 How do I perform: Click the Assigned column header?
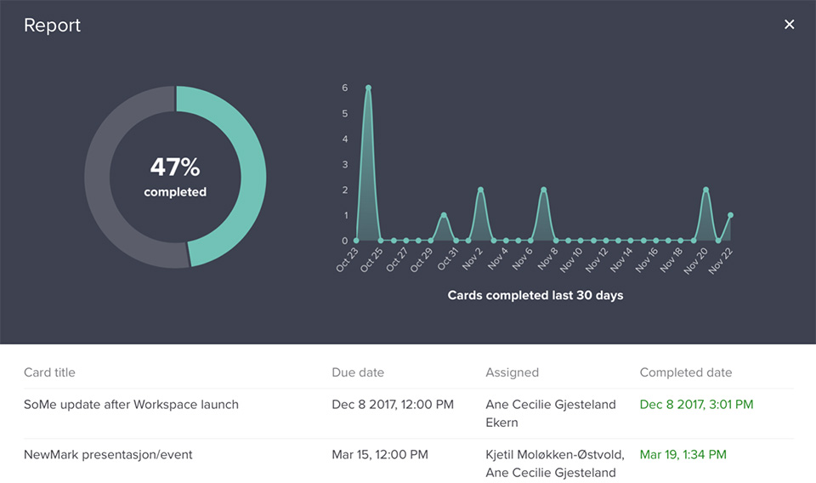click(x=512, y=372)
